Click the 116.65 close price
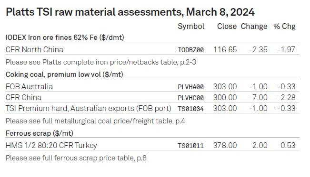The image size is (310, 177). (225, 50)
